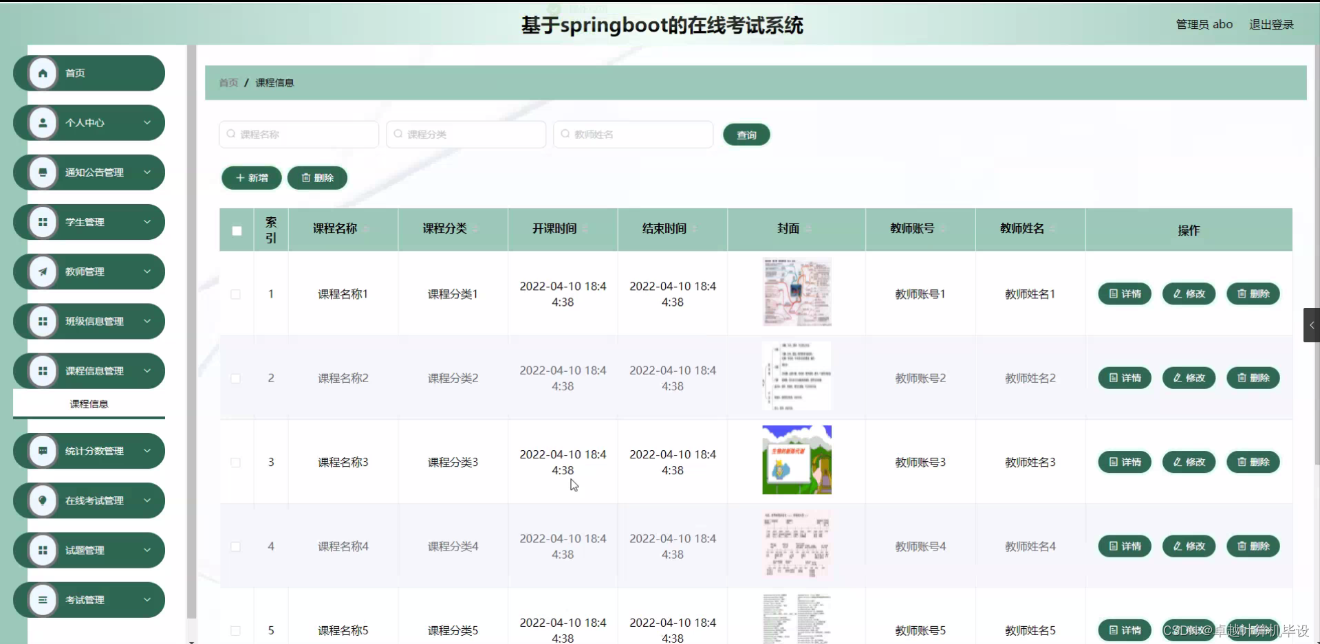Screen dimensions: 1320x644
Task: Toggle the select-all header checkbox
Action: [x=237, y=231]
